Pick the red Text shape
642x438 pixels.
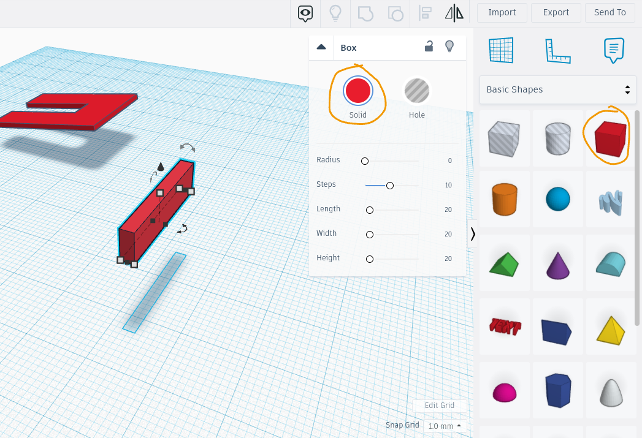tap(505, 327)
